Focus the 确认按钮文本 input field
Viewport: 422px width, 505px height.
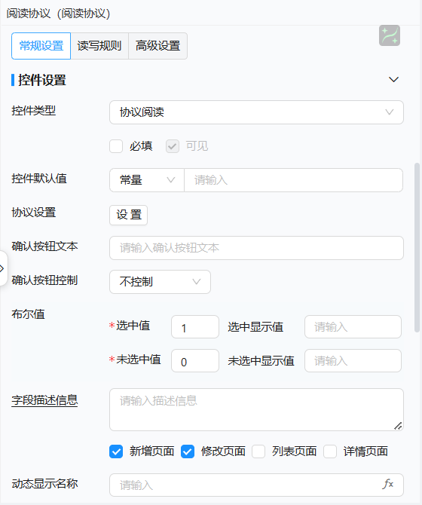(256, 248)
